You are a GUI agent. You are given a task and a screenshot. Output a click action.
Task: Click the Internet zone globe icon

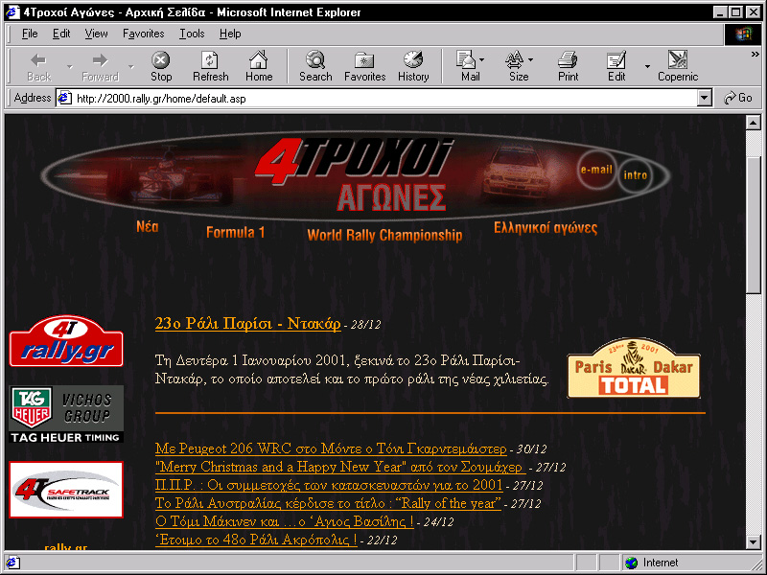click(632, 563)
